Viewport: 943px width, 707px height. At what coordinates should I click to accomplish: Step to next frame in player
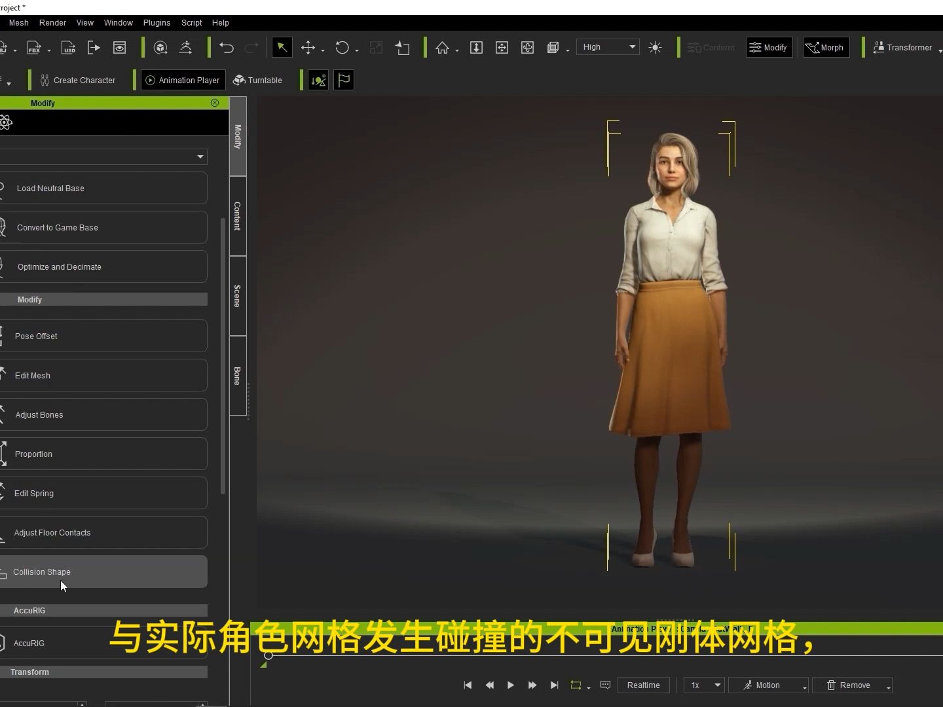click(532, 685)
